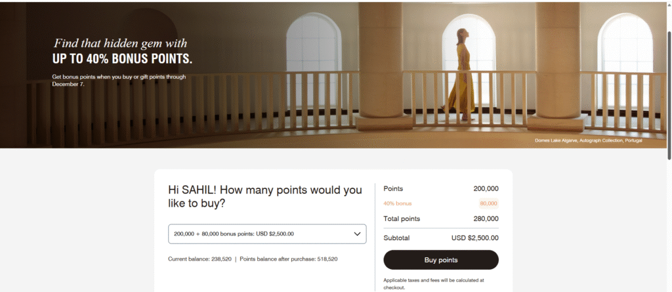672x292 pixels.
Task: Click the chevron arrow in the points selector
Action: coord(357,234)
